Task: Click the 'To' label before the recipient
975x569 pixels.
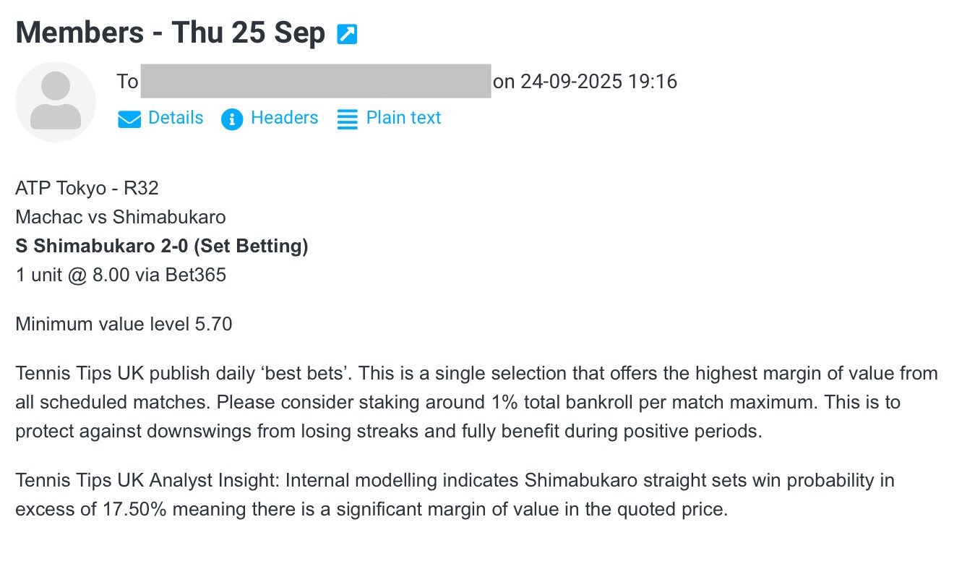Action: pyautogui.click(x=127, y=82)
